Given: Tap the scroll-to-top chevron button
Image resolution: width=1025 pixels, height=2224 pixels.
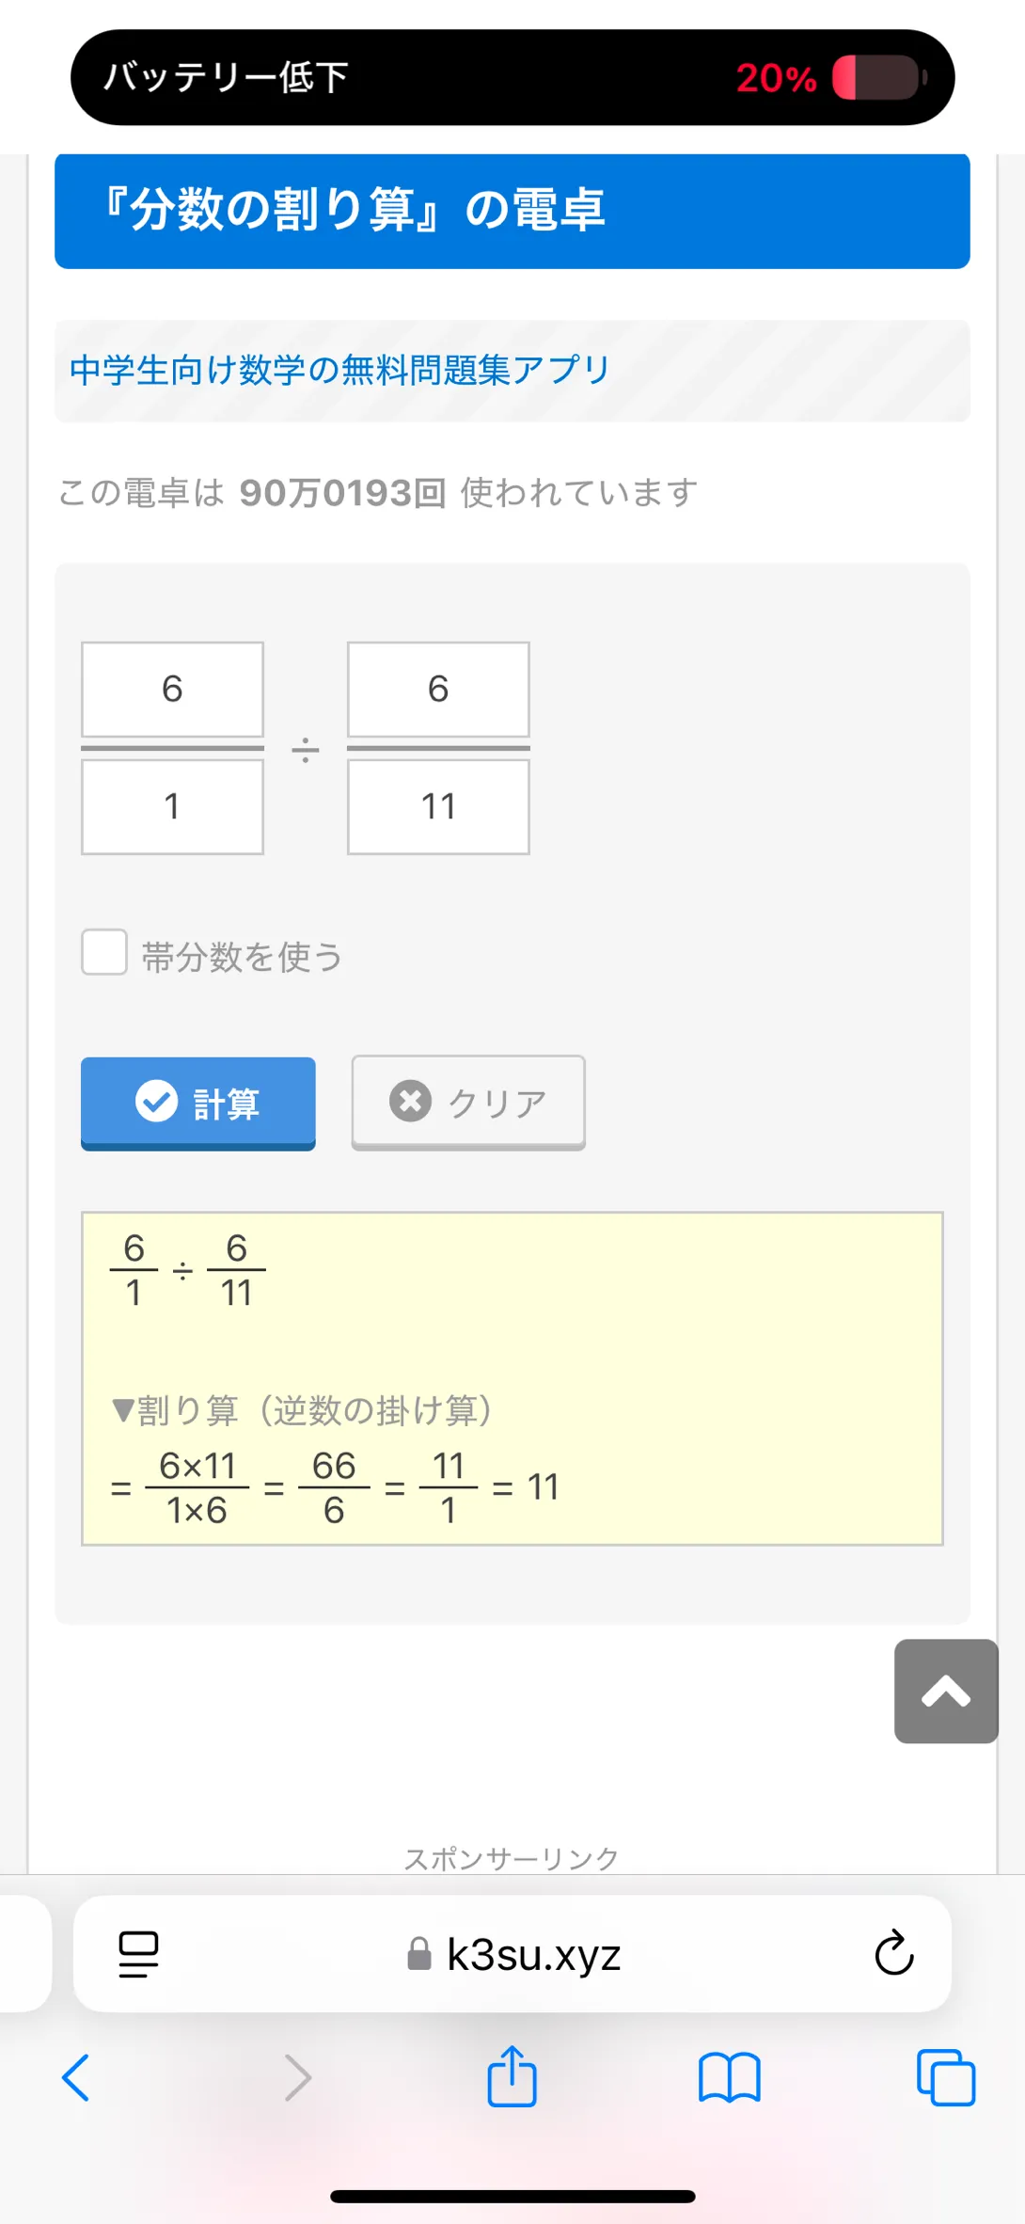Looking at the screenshot, I should [x=945, y=1691].
